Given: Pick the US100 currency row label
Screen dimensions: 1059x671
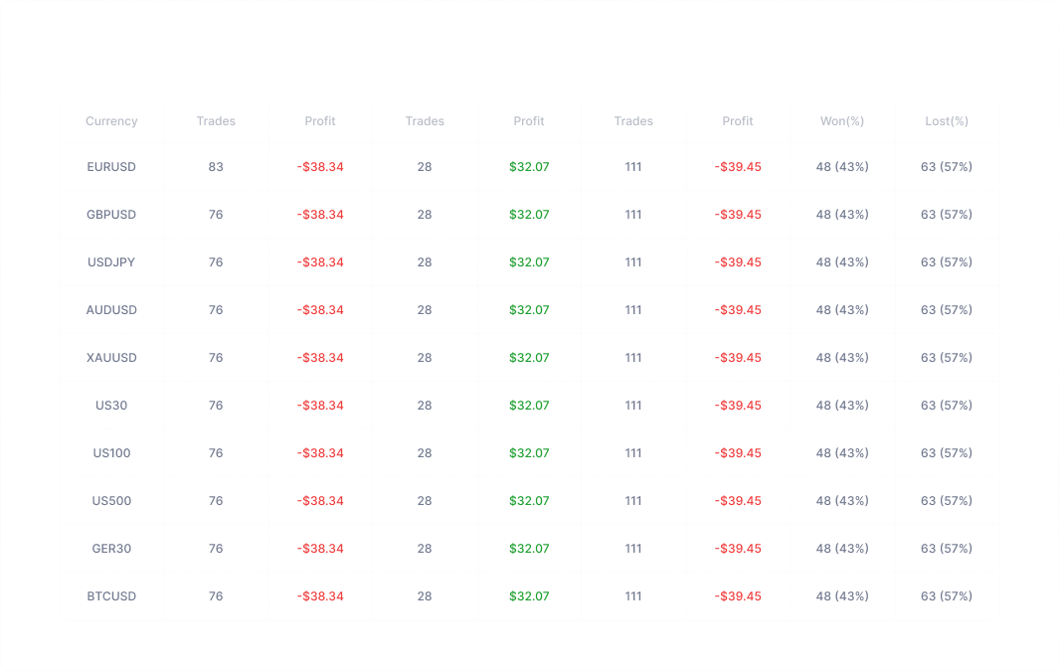Looking at the screenshot, I should [x=111, y=453].
